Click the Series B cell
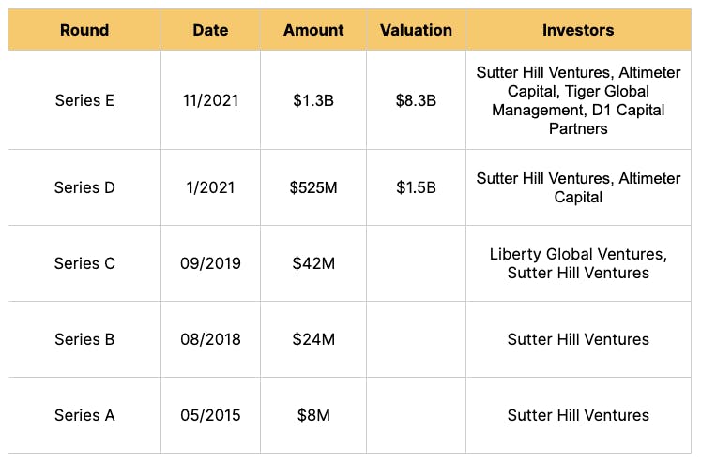The width and height of the screenshot is (701, 461). tap(84, 339)
